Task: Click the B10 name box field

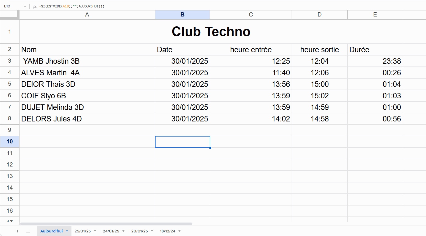Action: pos(12,6)
